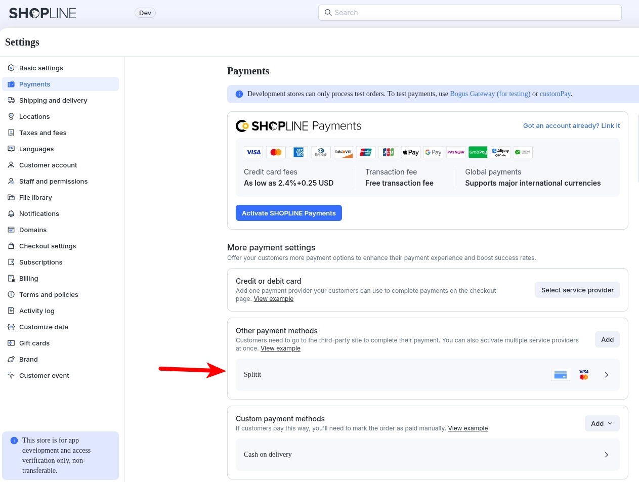Image resolution: width=639 pixels, height=482 pixels.
Task: Go to Shipping and delivery settings
Action: tap(61, 100)
